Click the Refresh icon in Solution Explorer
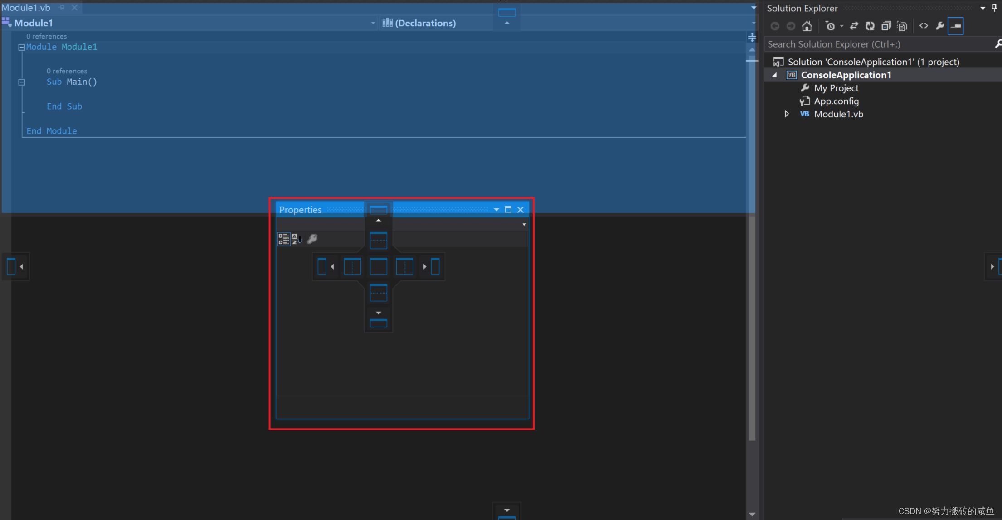Screen dimensions: 1002x520 pos(870,26)
